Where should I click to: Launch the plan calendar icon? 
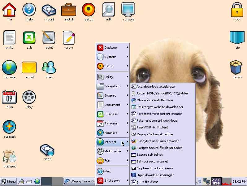pos(9,97)
